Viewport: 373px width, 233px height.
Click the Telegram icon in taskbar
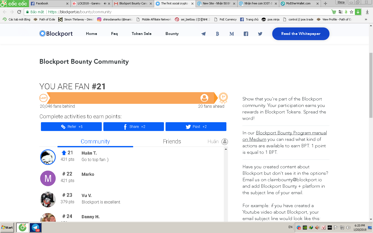35,228
